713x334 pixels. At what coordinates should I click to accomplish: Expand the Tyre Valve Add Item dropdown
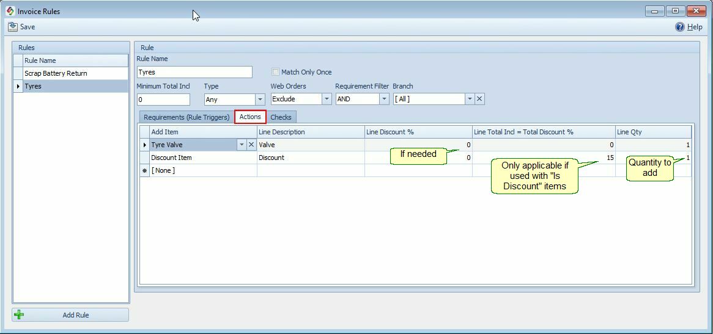[x=242, y=145]
